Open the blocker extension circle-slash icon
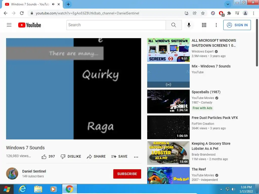This screenshot has height=194, width=259. pyautogui.click(x=213, y=13)
